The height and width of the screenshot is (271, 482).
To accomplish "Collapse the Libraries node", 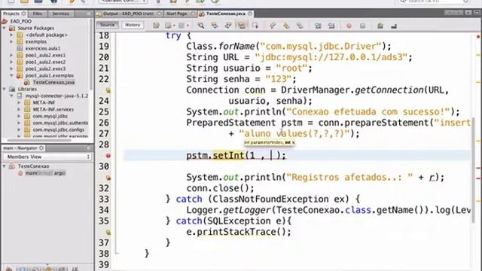I will pyautogui.click(x=5, y=89).
